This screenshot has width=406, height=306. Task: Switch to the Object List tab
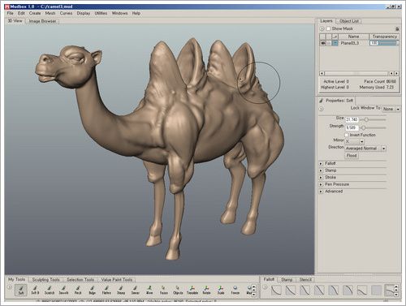click(349, 21)
